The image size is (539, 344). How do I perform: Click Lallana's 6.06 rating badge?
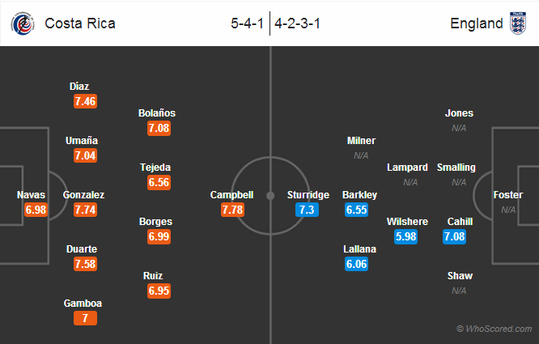[356, 264]
